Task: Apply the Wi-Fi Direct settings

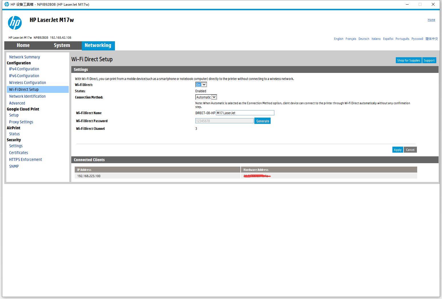Action: click(x=398, y=150)
